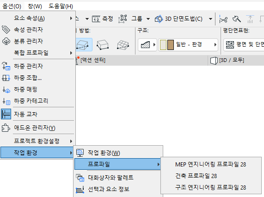Open 대화상자와 팔레트 entry
264x197 pixels.
[118, 178]
